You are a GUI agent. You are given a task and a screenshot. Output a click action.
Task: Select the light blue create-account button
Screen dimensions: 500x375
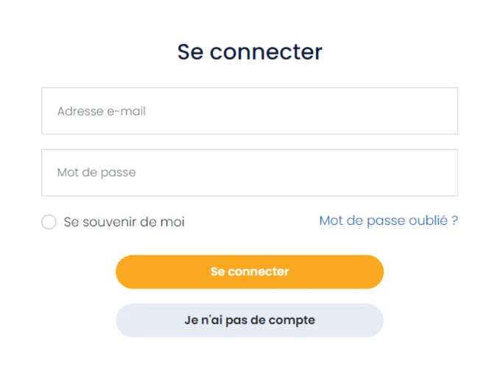pos(250,321)
